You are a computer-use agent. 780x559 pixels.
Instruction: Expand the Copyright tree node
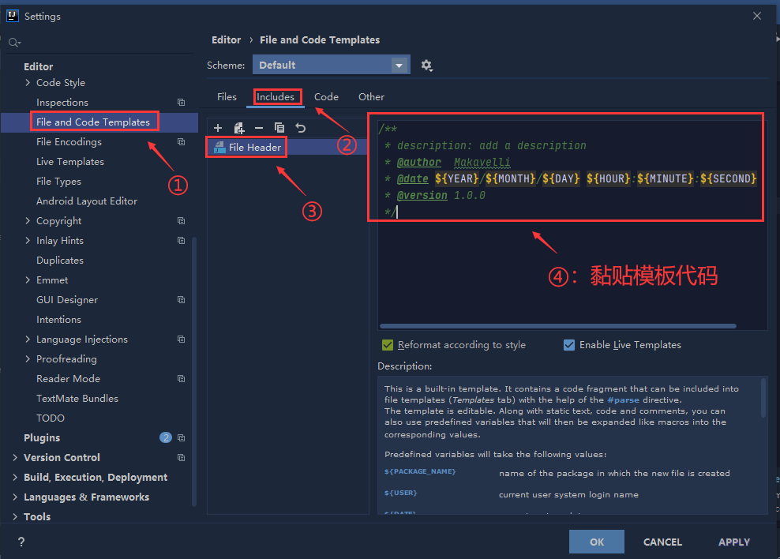pyautogui.click(x=28, y=221)
